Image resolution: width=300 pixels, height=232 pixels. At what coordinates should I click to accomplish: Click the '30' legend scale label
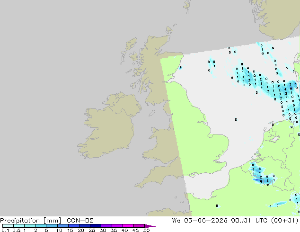click(x=103, y=230)
